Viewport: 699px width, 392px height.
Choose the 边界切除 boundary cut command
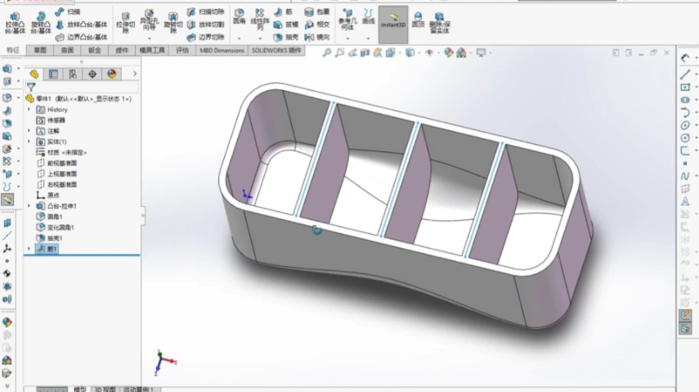[x=205, y=37]
